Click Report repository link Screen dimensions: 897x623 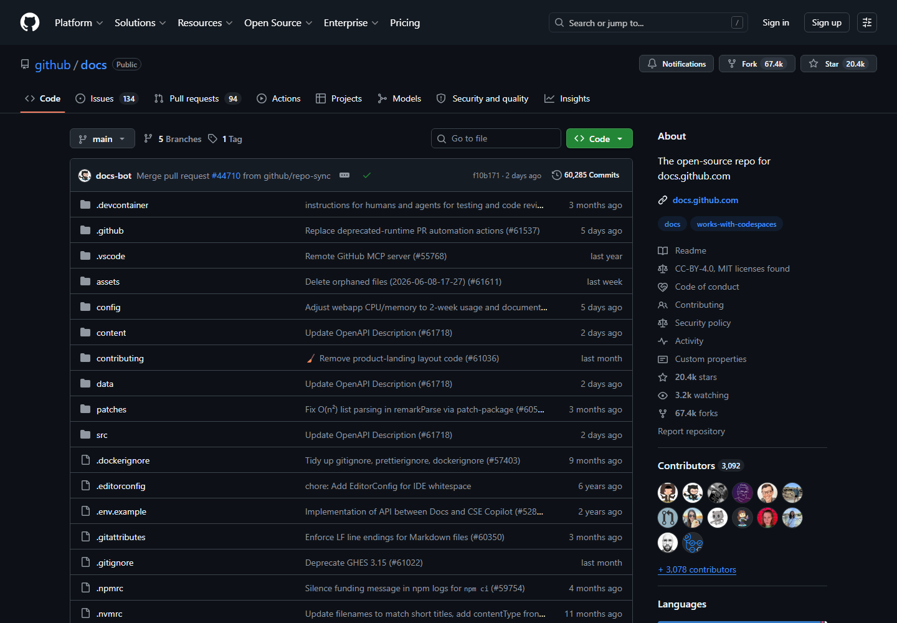[691, 431]
